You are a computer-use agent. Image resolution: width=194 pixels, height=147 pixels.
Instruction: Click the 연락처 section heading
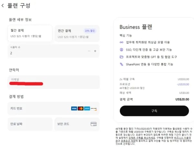click(14, 70)
